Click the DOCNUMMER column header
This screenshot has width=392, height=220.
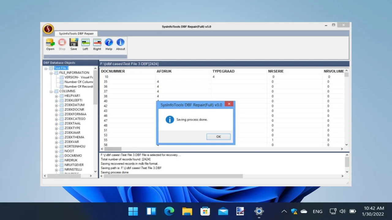(x=113, y=71)
